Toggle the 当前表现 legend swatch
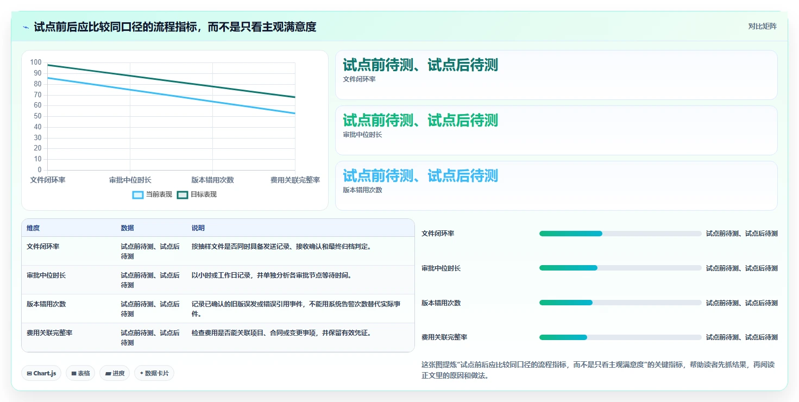Viewport: 799px width, 402px height. coord(138,194)
